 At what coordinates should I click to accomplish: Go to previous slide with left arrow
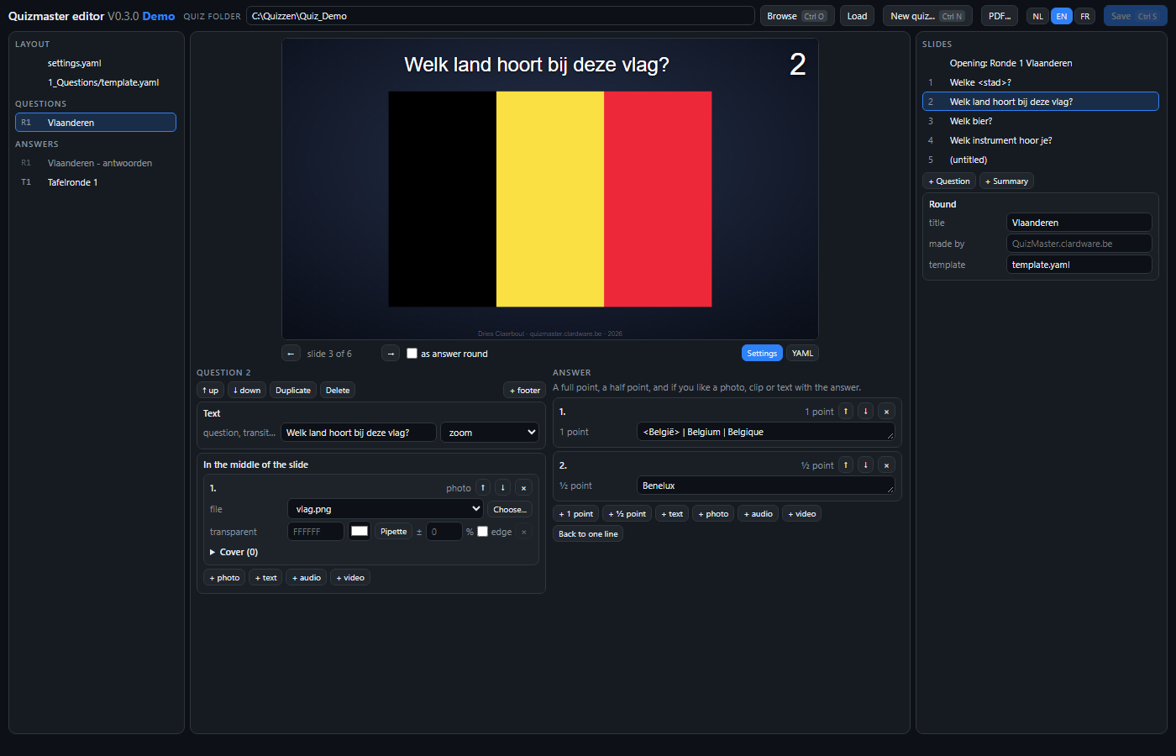291,354
